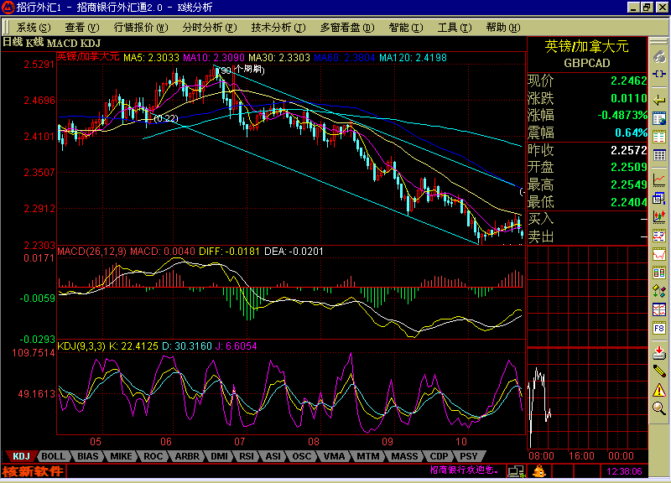Click the blue-red indicator chart icon
Screen dimensions: 671x483
tap(659, 236)
